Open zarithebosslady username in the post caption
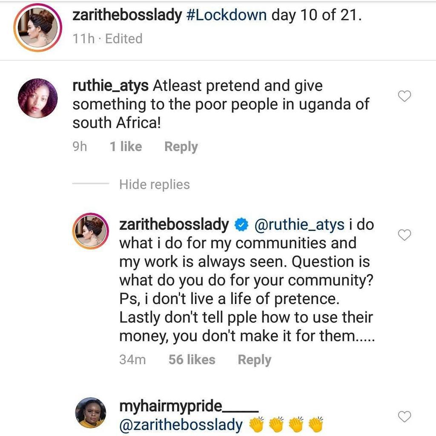 (127, 15)
